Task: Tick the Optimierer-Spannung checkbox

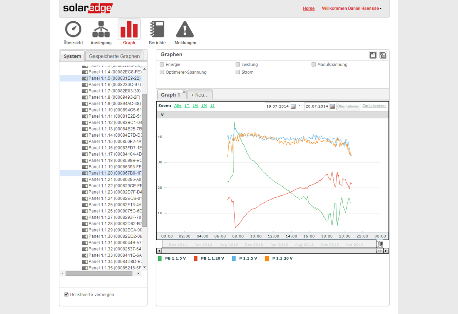Action: coord(162,72)
